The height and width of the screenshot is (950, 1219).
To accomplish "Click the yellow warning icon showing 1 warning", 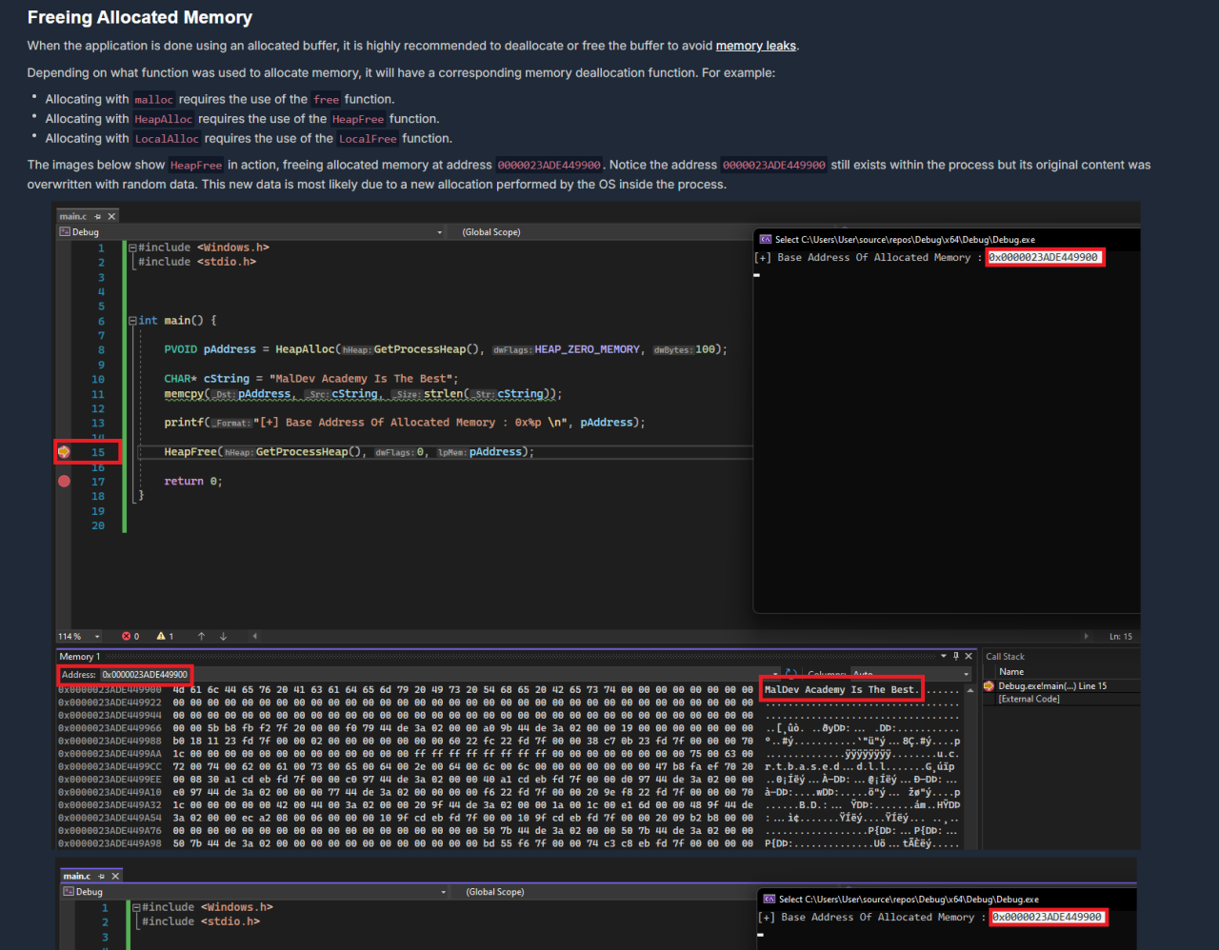I will point(161,636).
